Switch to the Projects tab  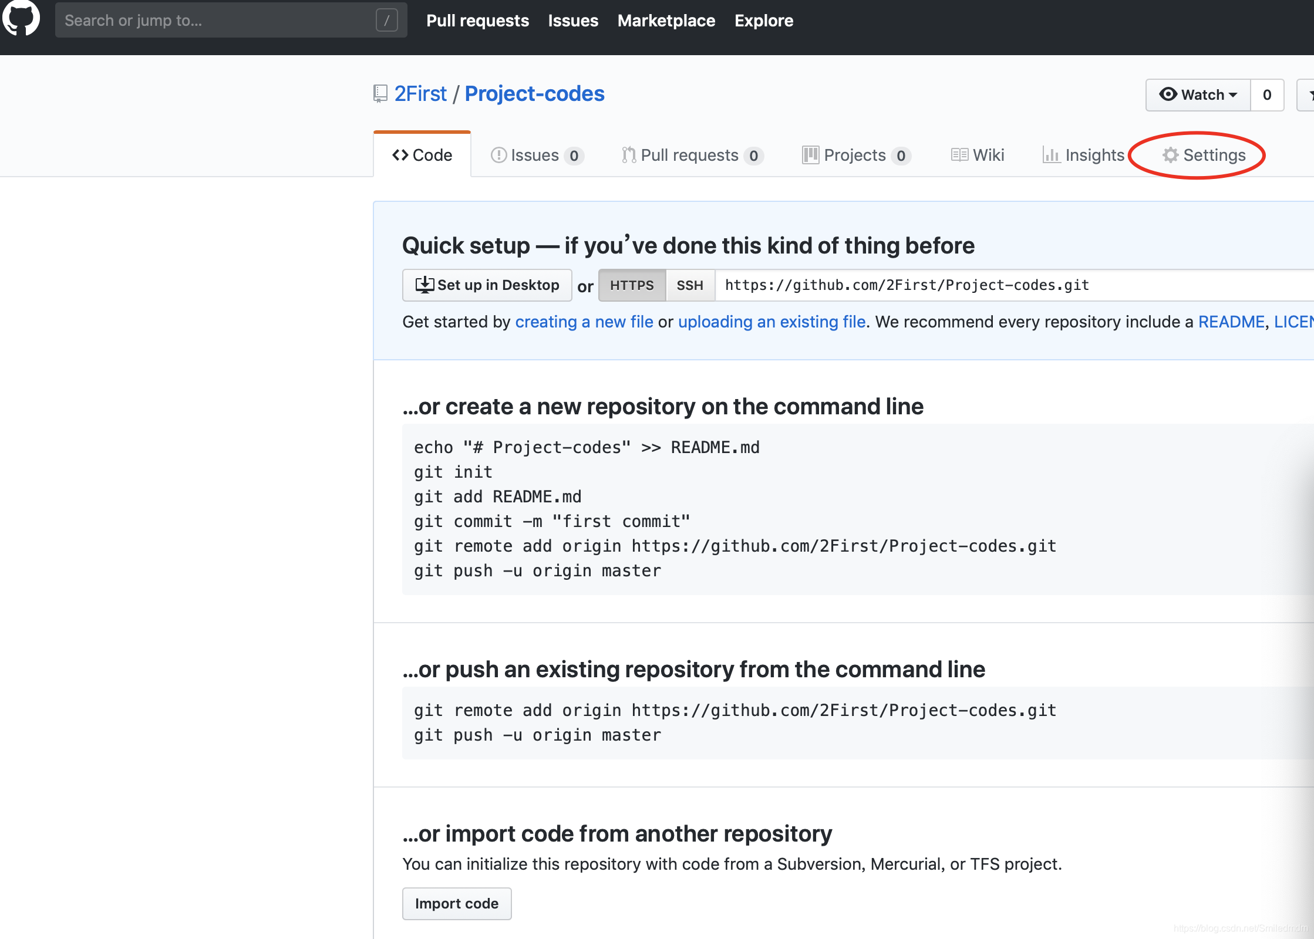click(x=856, y=155)
